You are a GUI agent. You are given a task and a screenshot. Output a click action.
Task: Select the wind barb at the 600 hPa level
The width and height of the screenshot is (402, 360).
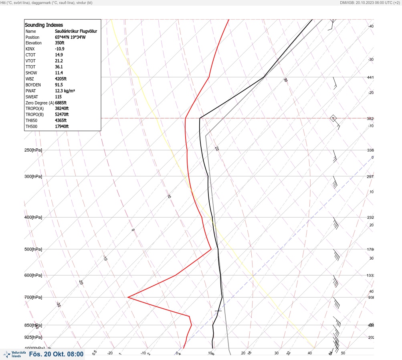[335, 281]
